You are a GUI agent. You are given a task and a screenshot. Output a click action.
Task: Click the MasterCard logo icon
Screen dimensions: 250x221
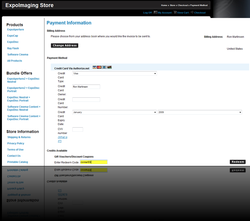pyautogui.click(x=99, y=67)
